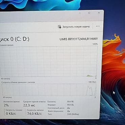Maximize the Task Manager window

[x=89, y=13]
